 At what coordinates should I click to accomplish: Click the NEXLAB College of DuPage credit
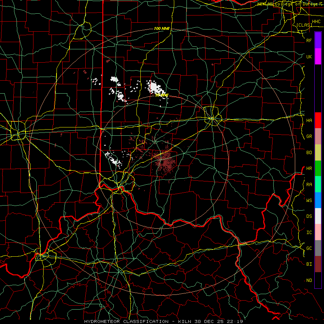click(291, 4)
